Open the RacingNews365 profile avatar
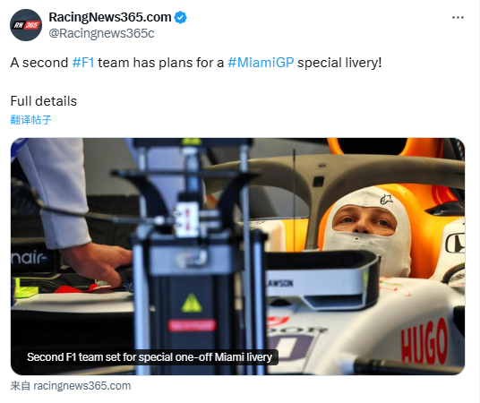 26,25
